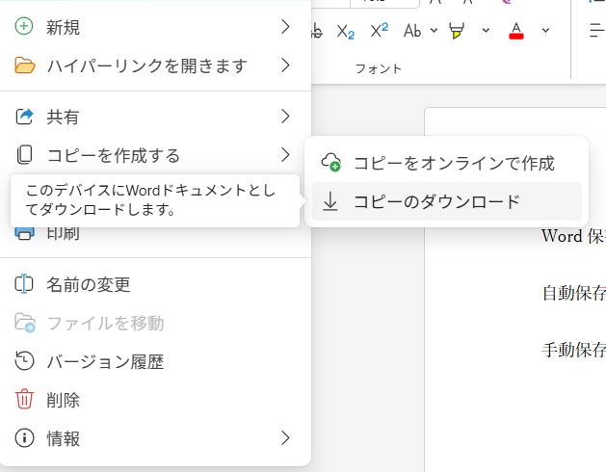606x472 pixels.
Task: Click the clock icon beside バージョン履歴
Action: pos(24,361)
